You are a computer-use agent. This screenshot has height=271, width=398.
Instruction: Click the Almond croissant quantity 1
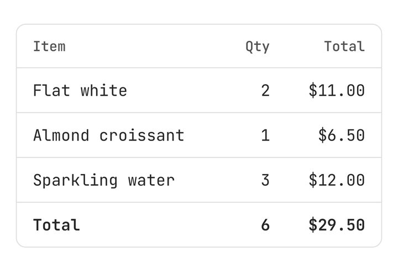[265, 135]
